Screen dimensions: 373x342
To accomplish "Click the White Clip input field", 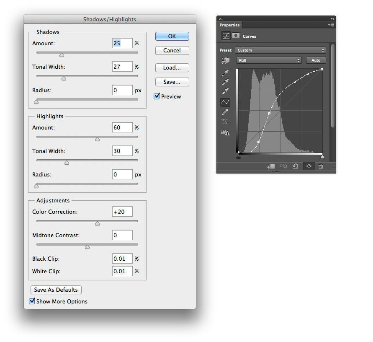I will pos(122,271).
